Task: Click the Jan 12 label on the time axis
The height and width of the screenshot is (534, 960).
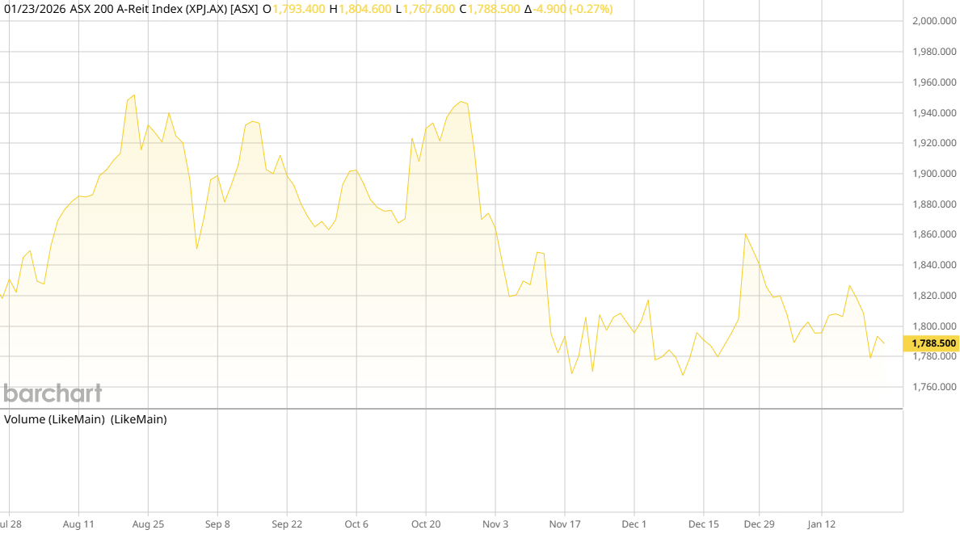Action: click(821, 523)
